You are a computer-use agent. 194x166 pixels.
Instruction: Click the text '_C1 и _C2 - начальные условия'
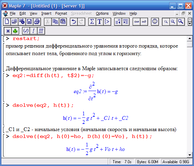coord(43,129)
